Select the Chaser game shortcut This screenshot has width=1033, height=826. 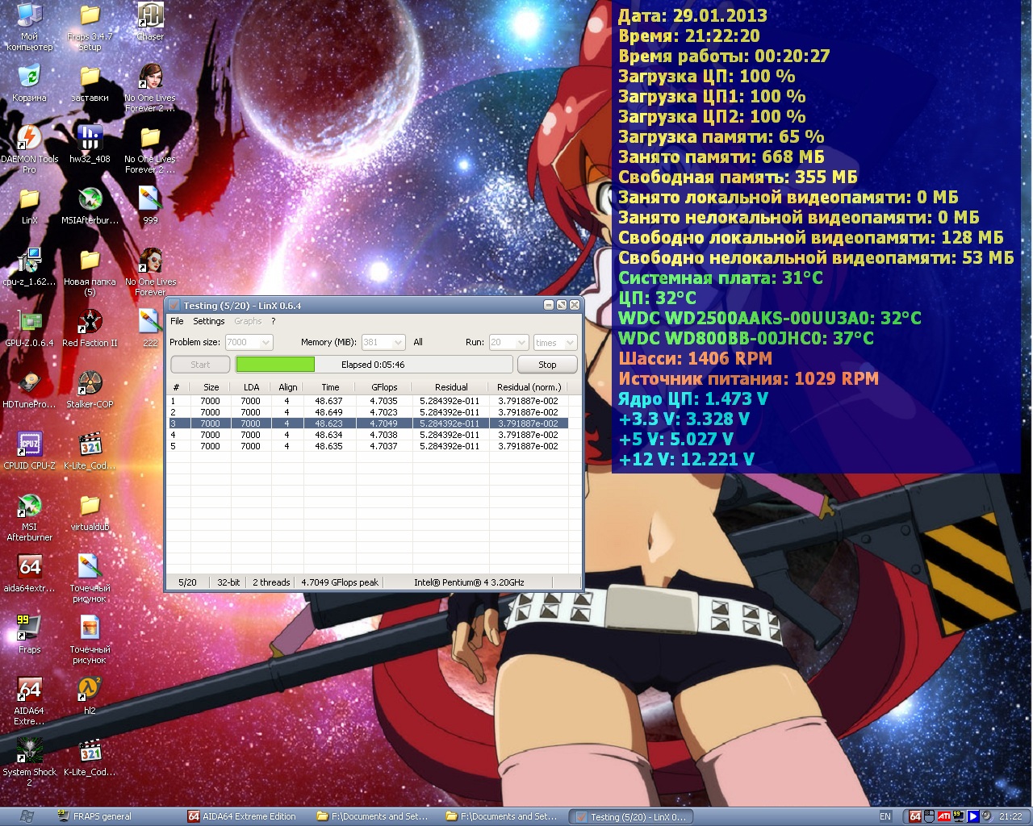150,22
